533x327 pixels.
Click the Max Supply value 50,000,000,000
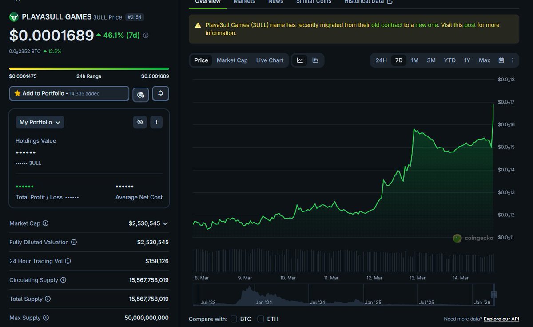click(x=147, y=318)
